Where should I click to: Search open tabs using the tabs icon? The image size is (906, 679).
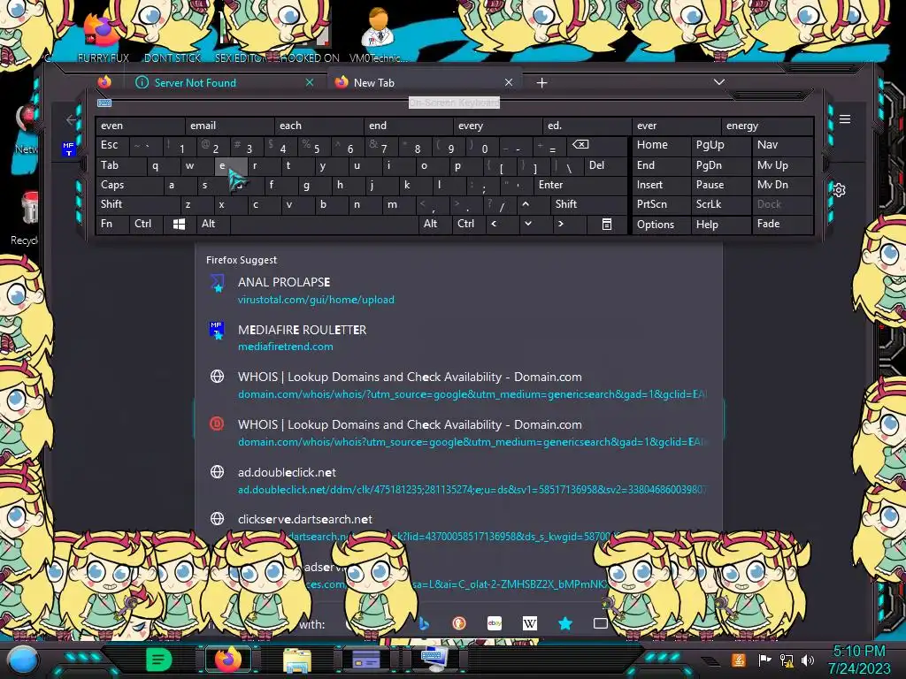[601, 623]
